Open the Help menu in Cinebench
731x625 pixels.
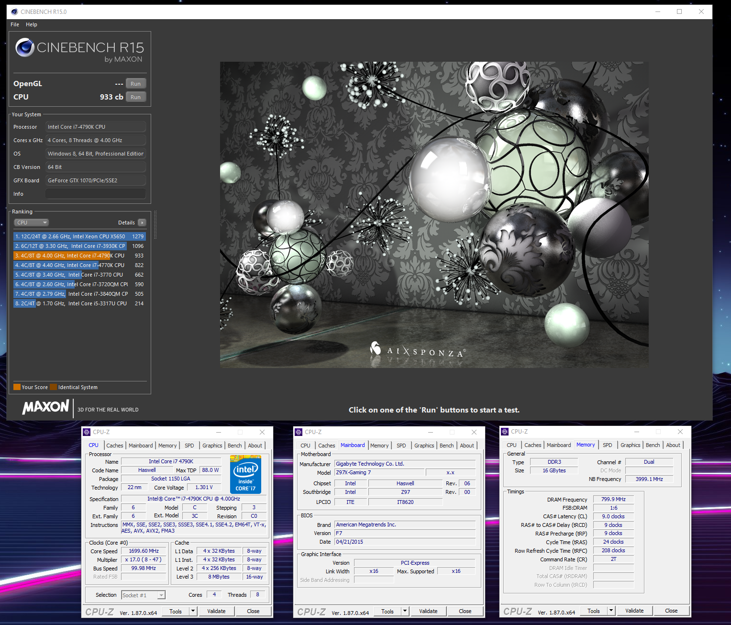(x=32, y=24)
